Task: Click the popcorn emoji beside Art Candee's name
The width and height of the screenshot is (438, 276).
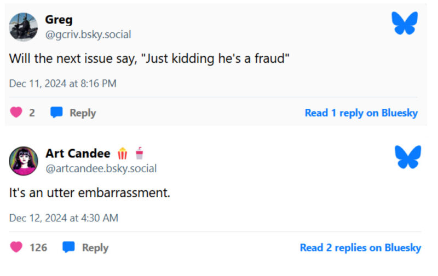Action: point(122,154)
